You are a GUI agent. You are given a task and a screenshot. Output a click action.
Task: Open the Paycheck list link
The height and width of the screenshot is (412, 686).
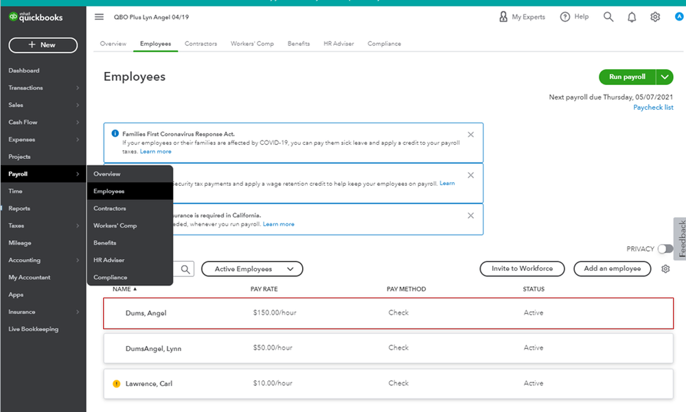(x=653, y=108)
